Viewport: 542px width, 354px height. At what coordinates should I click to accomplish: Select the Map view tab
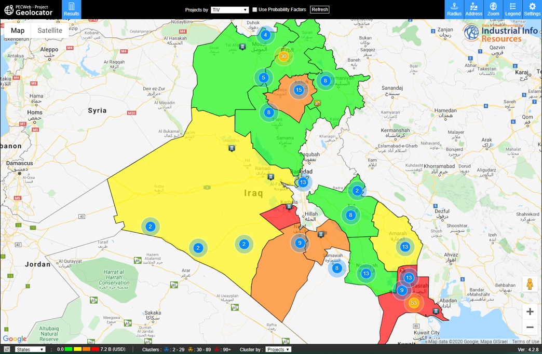pos(18,31)
